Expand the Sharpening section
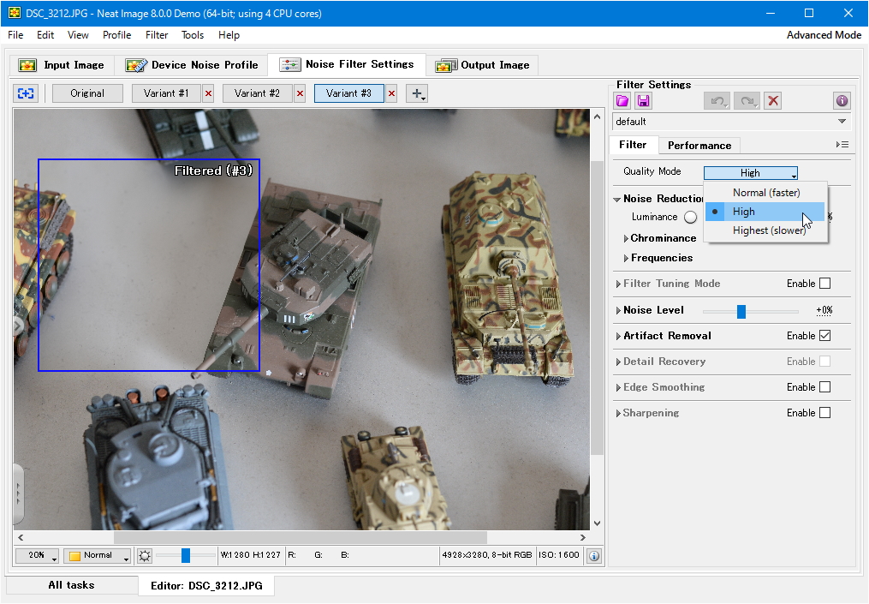 (618, 413)
